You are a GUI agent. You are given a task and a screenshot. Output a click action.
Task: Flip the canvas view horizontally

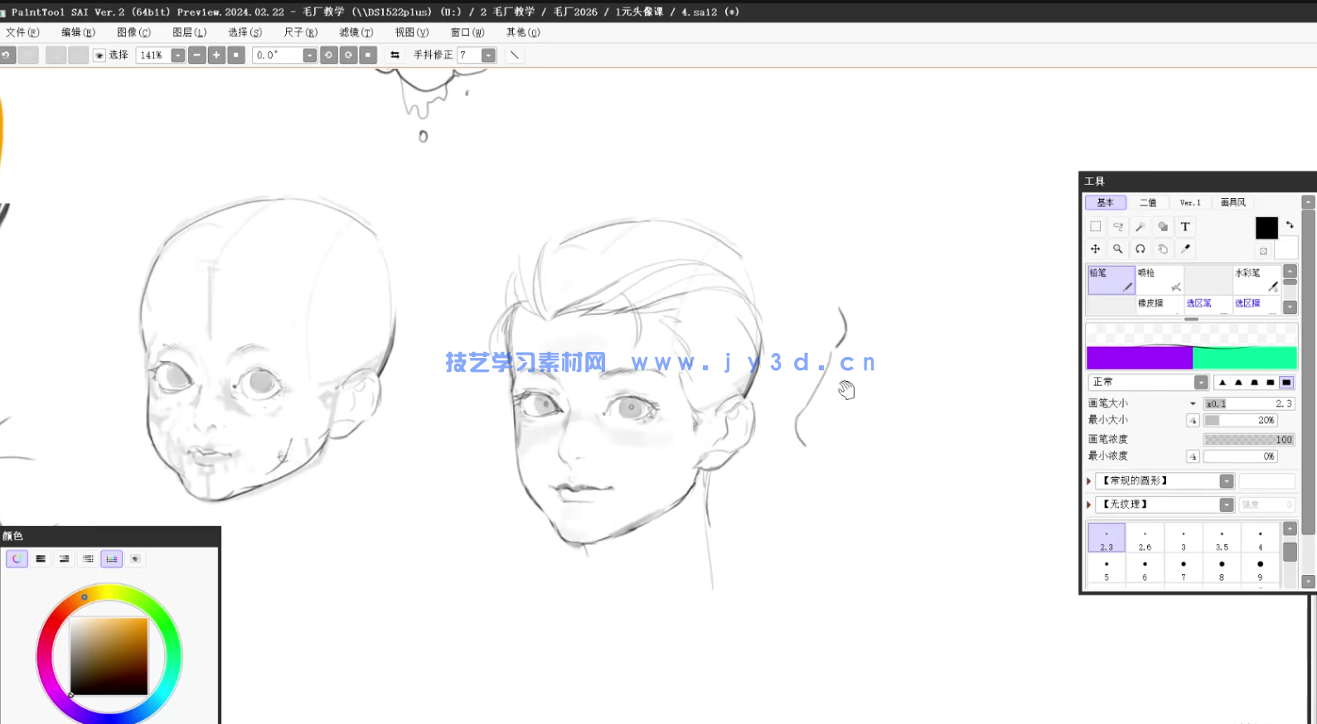pos(395,56)
